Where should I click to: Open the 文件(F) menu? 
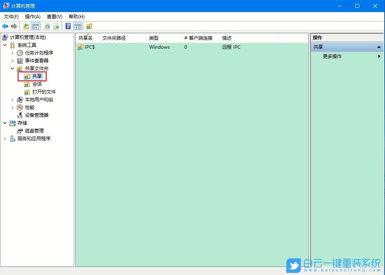[x=11, y=17]
